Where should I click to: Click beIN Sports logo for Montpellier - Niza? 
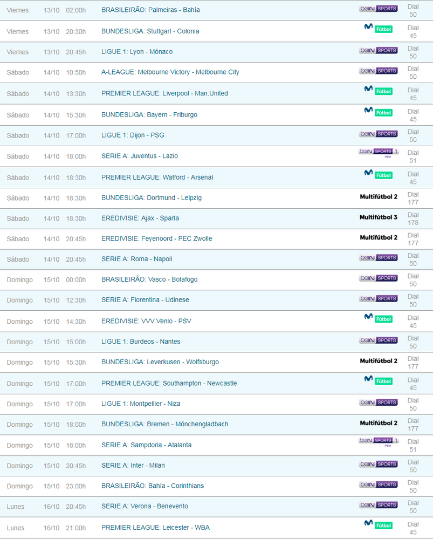tap(379, 402)
